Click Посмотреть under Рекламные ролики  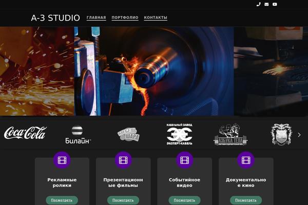[x=62, y=200]
